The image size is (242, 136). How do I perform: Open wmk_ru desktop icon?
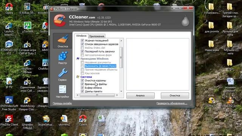point(212,102)
